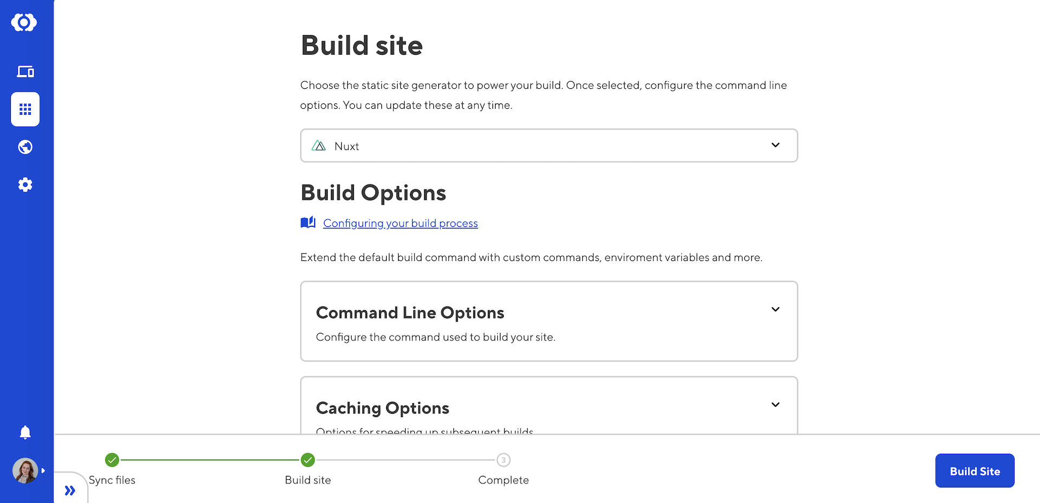Click the Nuxt logo icon
Image resolution: width=1040 pixels, height=503 pixels.
(x=319, y=146)
